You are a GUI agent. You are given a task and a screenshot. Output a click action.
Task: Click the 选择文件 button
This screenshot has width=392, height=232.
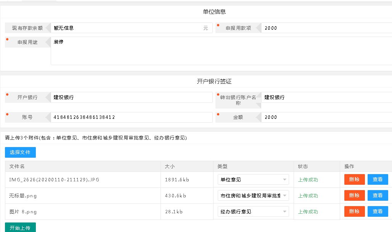tap(20, 152)
